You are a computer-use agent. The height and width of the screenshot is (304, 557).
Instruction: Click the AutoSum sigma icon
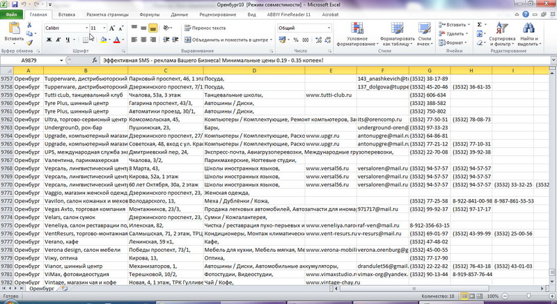pos(480,24)
